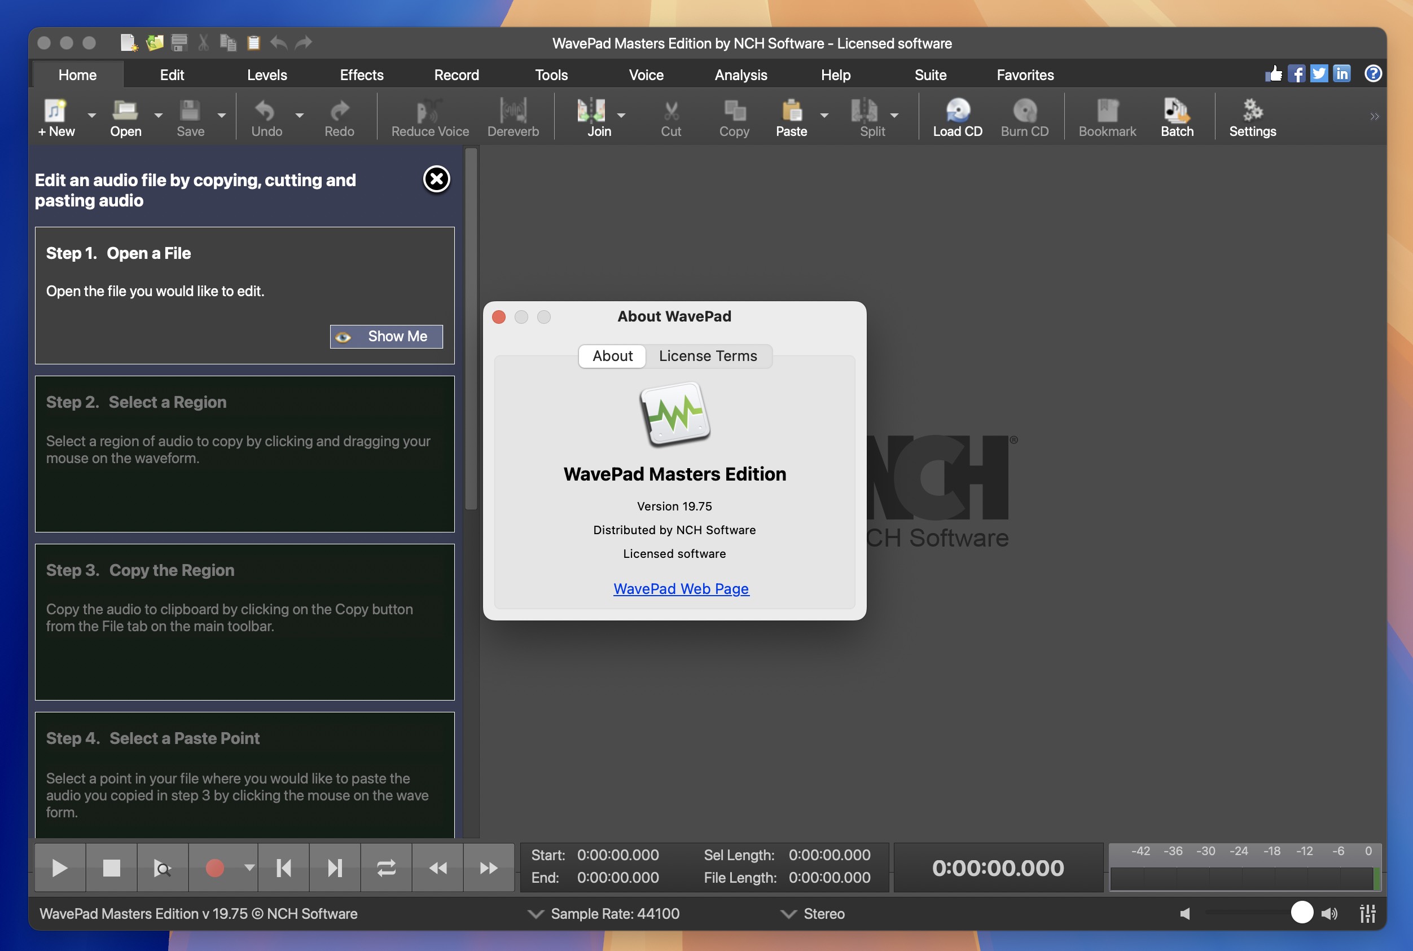Screen dimensions: 1413x951
Task: Expand the New dropdown arrow
Action: tap(91, 115)
